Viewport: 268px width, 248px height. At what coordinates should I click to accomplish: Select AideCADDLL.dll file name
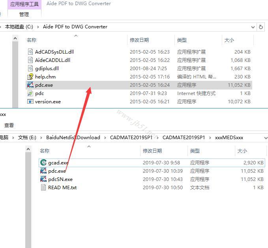coord(52,60)
